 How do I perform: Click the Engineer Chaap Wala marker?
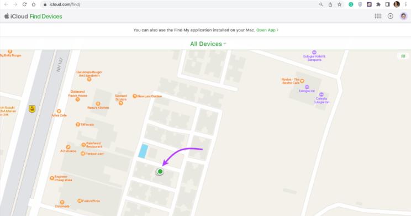(x=52, y=178)
